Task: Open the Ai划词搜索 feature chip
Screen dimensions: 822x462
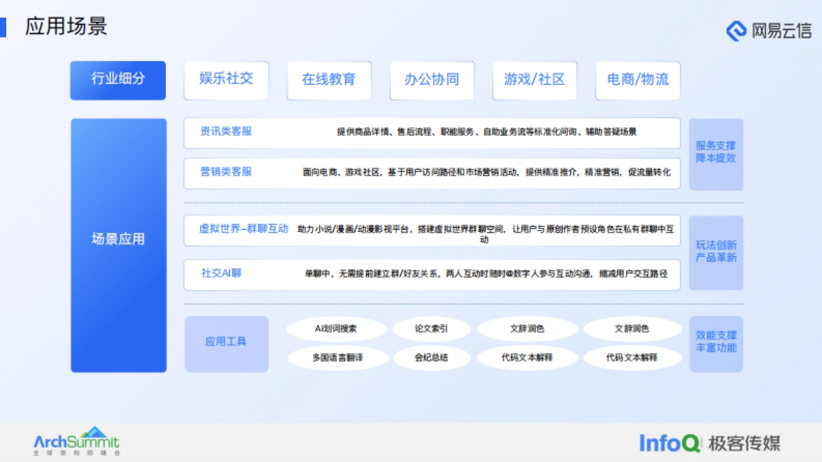Action: coord(336,329)
